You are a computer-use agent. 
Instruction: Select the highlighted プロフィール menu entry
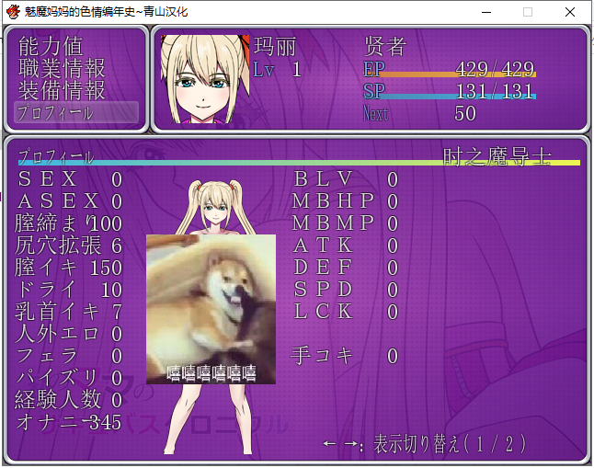[x=76, y=112]
